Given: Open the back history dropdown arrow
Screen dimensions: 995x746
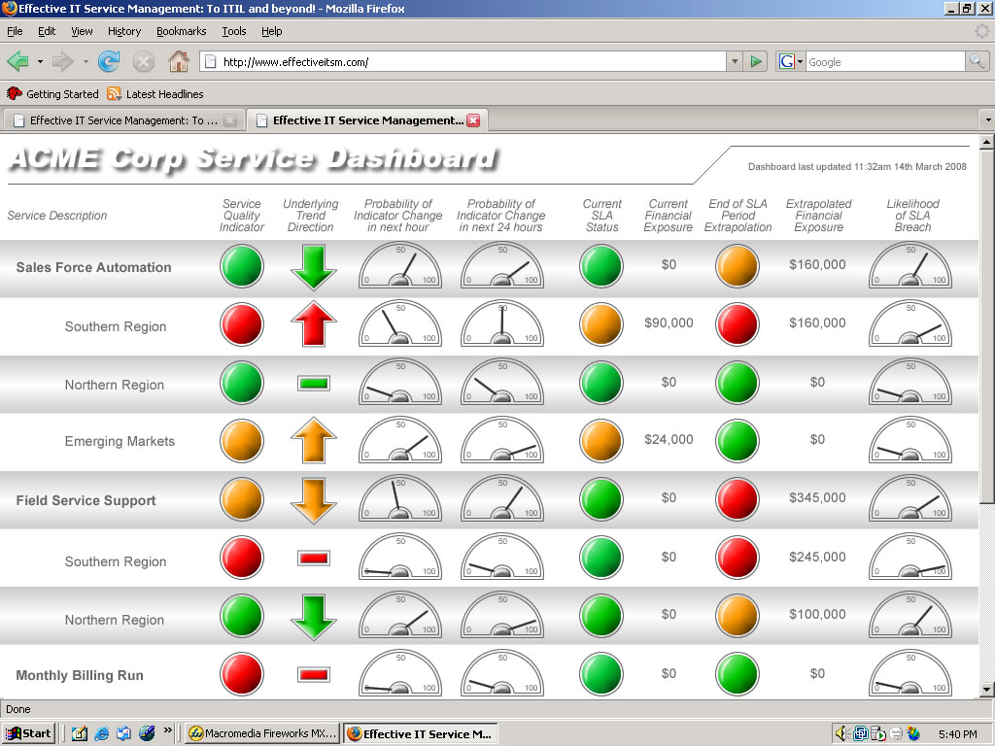Looking at the screenshot, I should coord(40,62).
